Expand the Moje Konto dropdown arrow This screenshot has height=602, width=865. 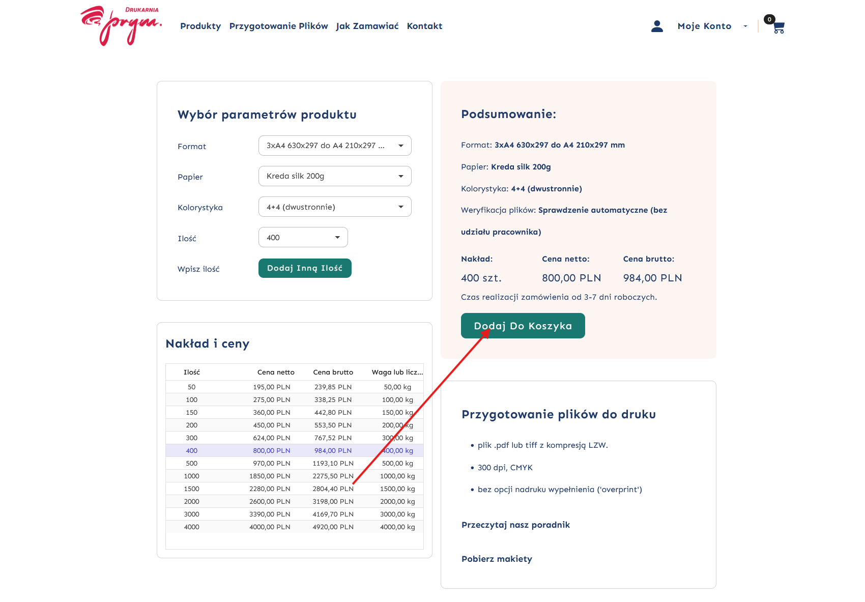tap(745, 26)
